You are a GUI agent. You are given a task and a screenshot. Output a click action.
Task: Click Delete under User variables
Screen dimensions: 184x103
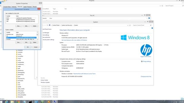click(34, 26)
